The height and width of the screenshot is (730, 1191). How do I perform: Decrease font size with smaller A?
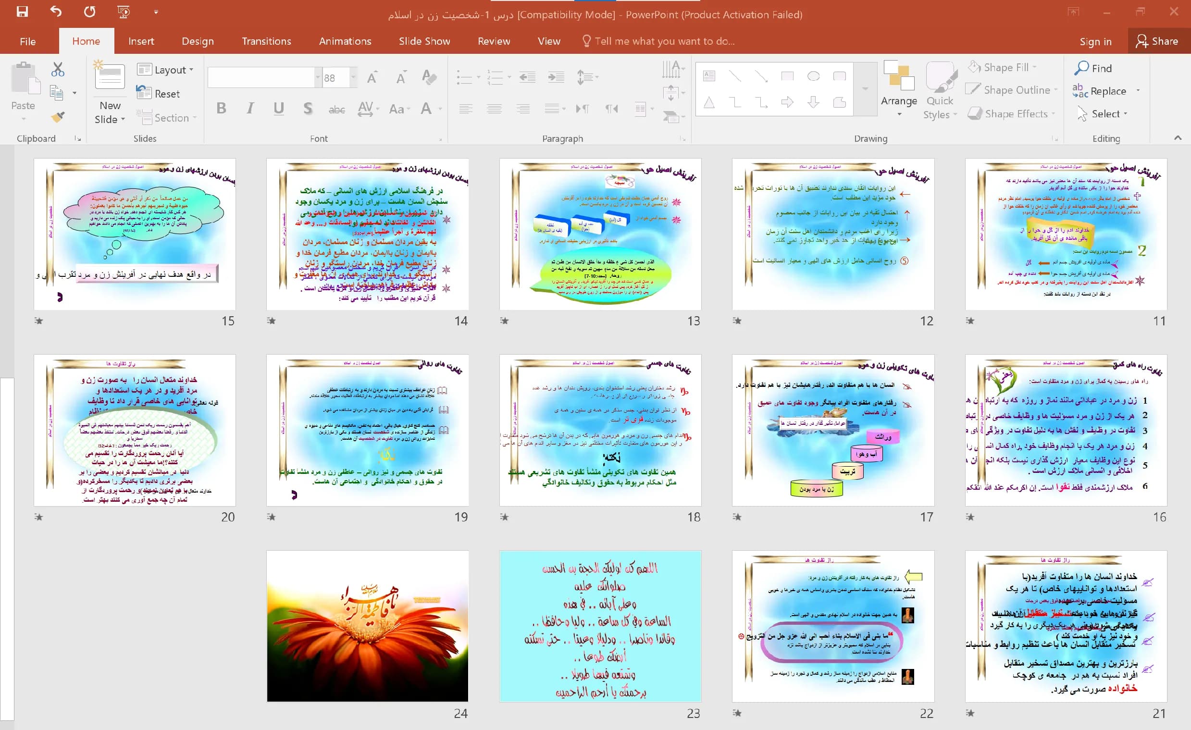click(401, 77)
